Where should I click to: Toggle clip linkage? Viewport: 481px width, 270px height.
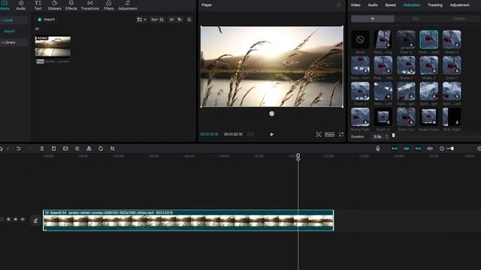point(418,148)
